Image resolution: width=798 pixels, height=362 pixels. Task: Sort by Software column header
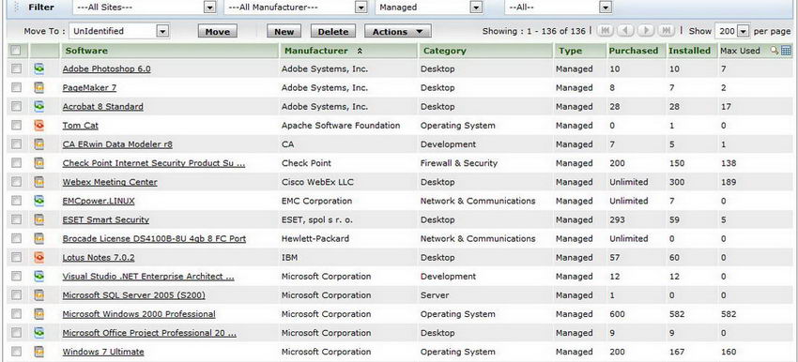click(86, 51)
